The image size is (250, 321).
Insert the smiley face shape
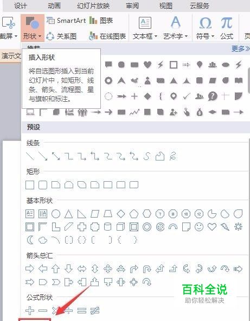[199, 227]
